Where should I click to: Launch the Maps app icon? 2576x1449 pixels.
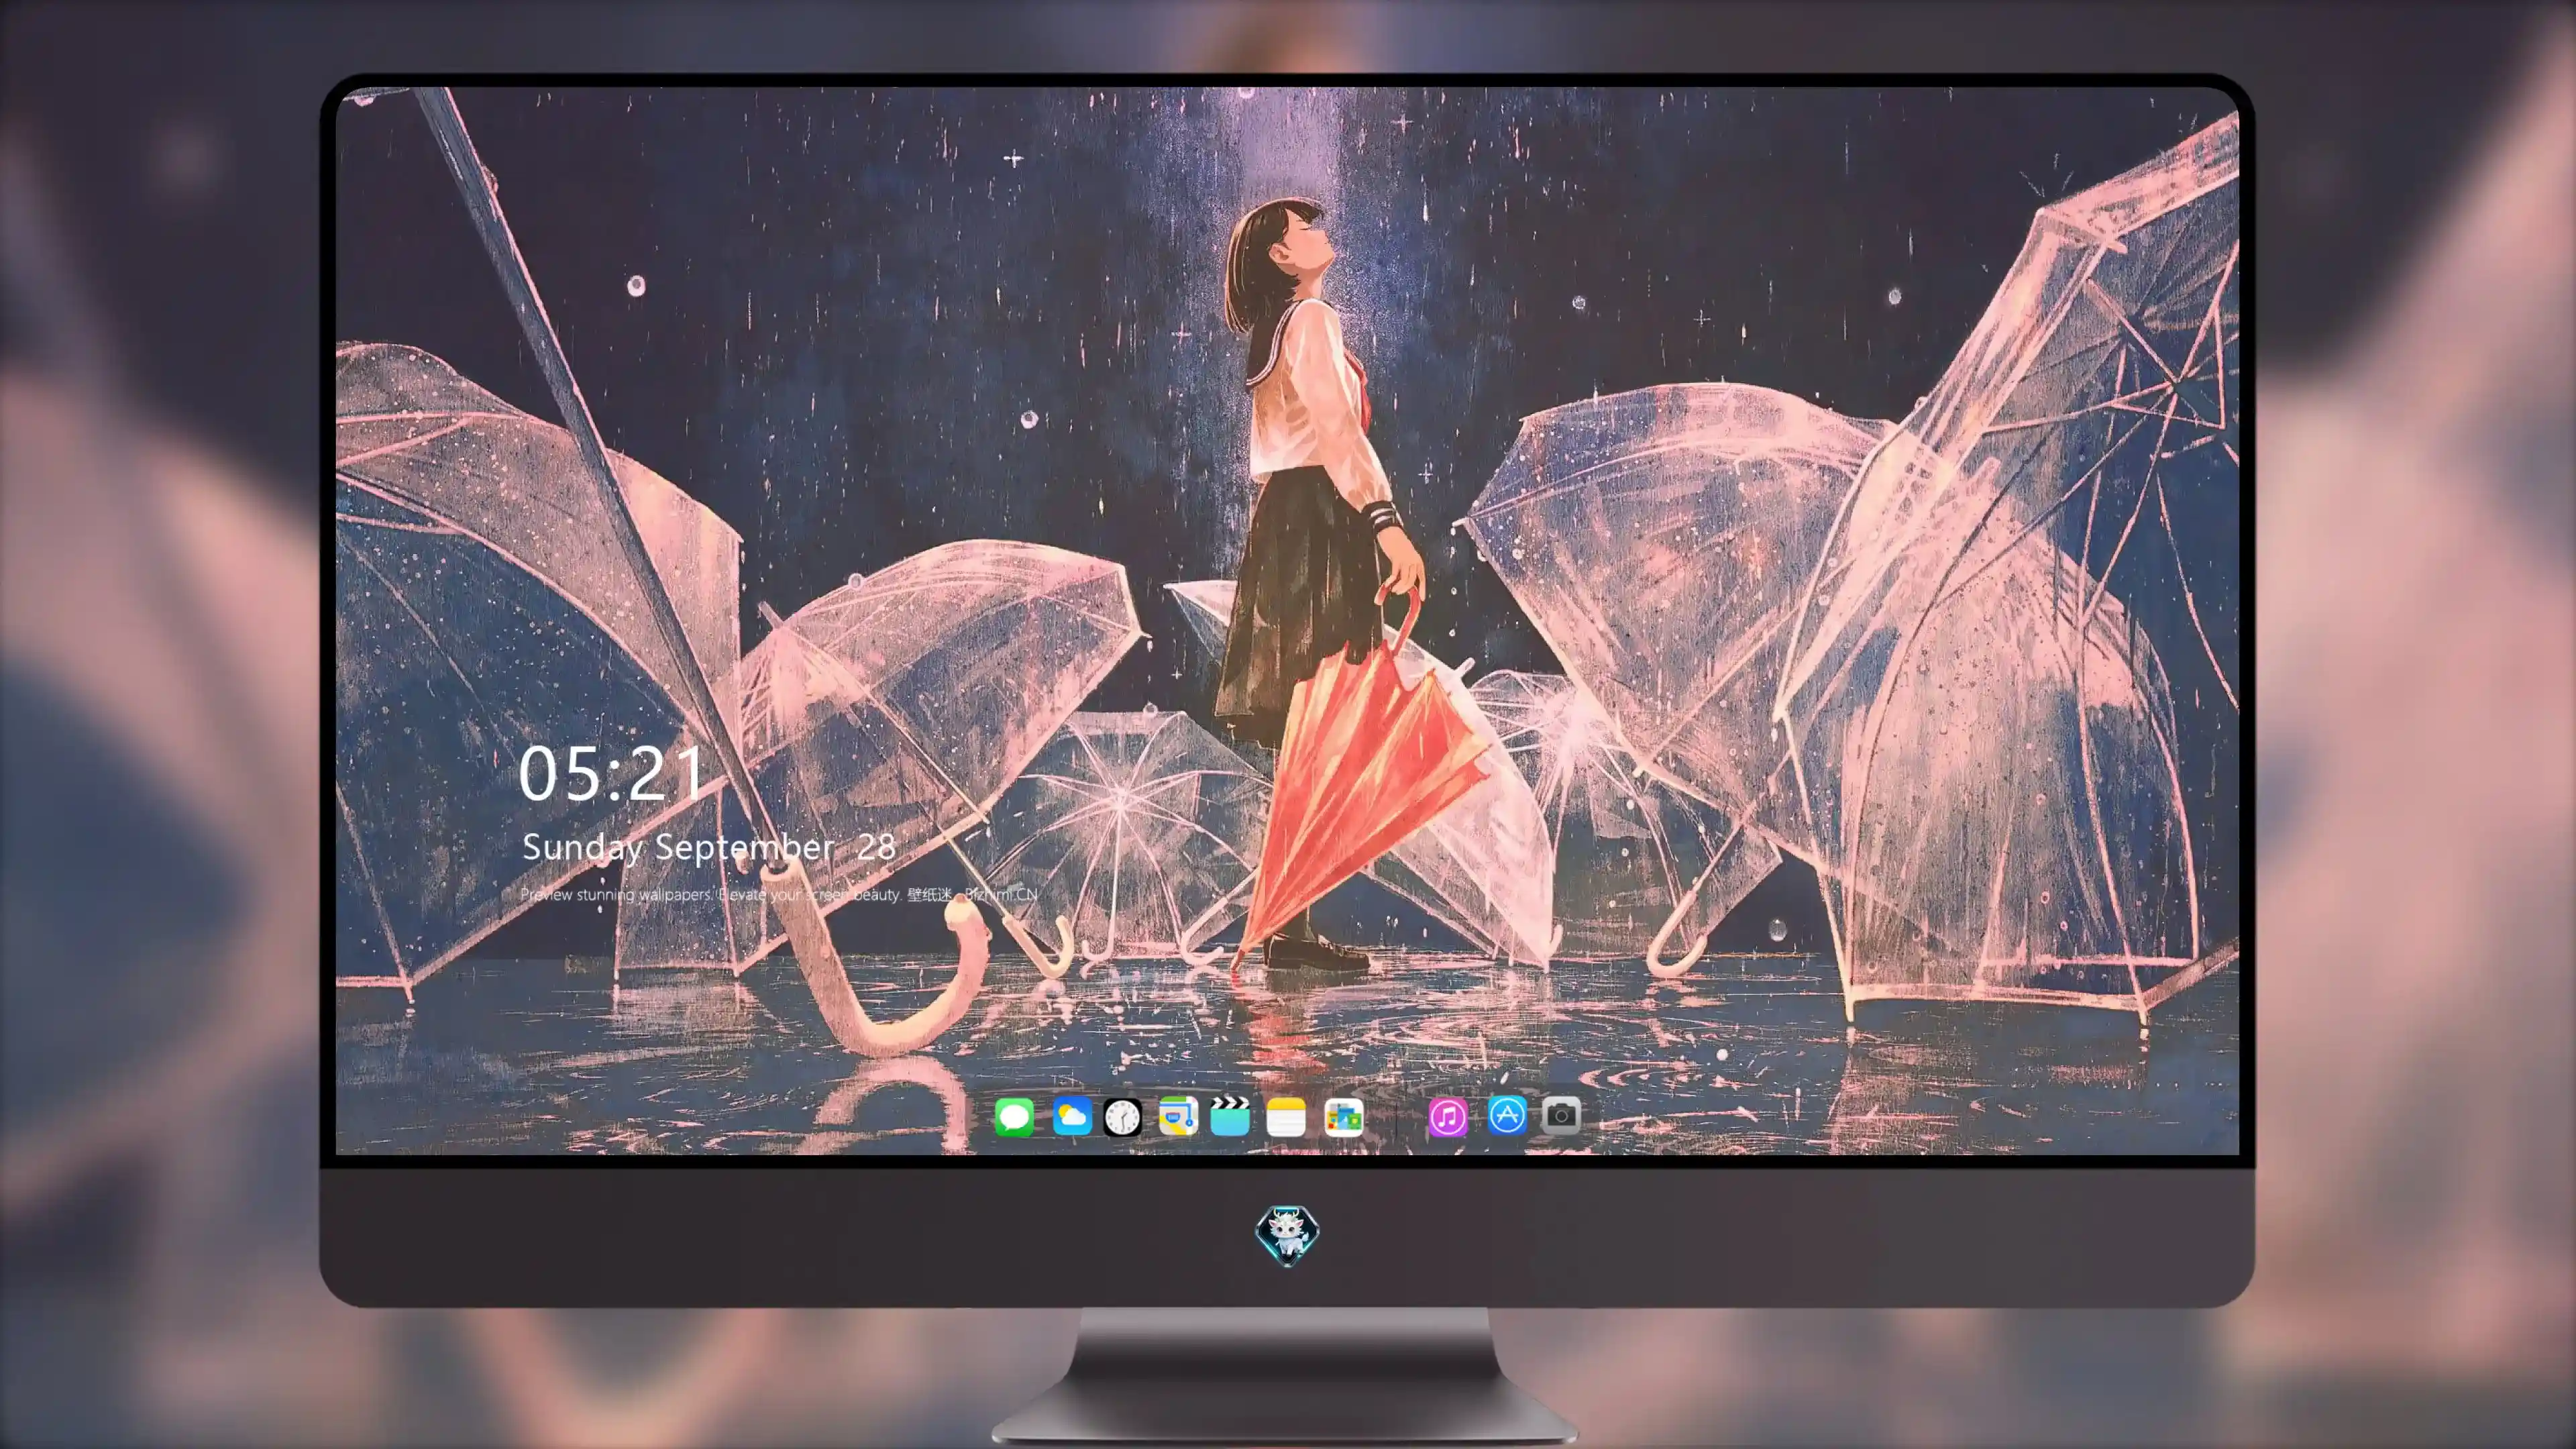tap(1178, 1116)
